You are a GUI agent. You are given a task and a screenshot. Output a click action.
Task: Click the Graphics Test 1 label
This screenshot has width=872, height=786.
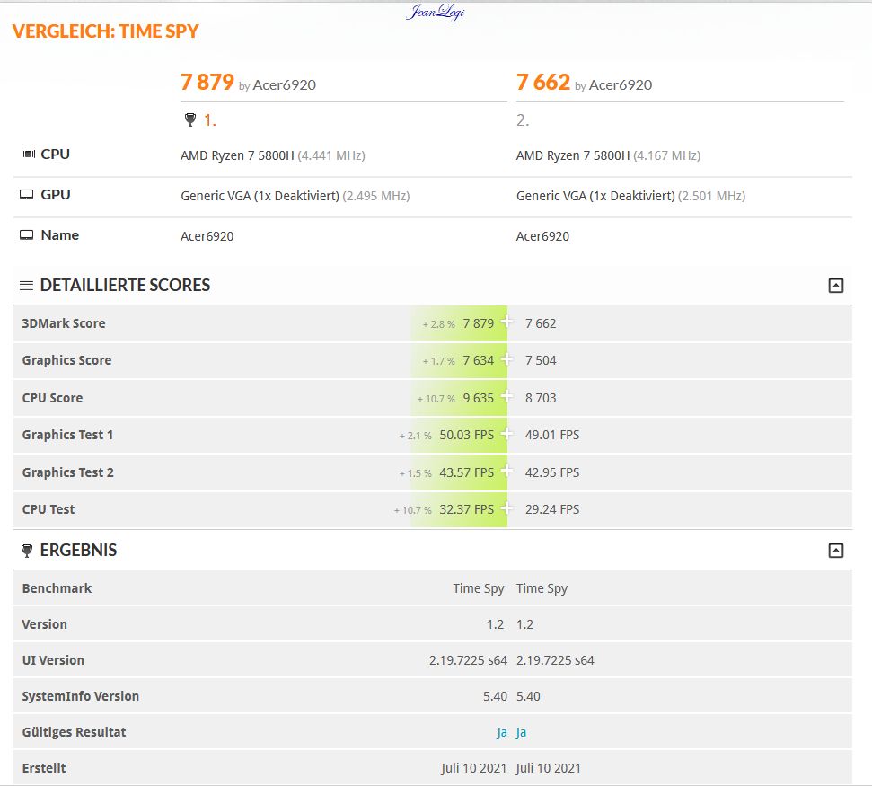[68, 435]
